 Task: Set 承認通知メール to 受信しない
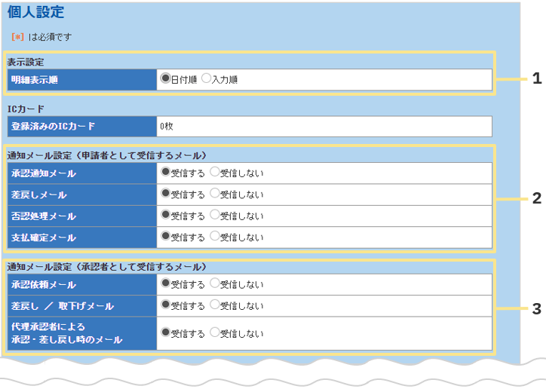(215, 172)
